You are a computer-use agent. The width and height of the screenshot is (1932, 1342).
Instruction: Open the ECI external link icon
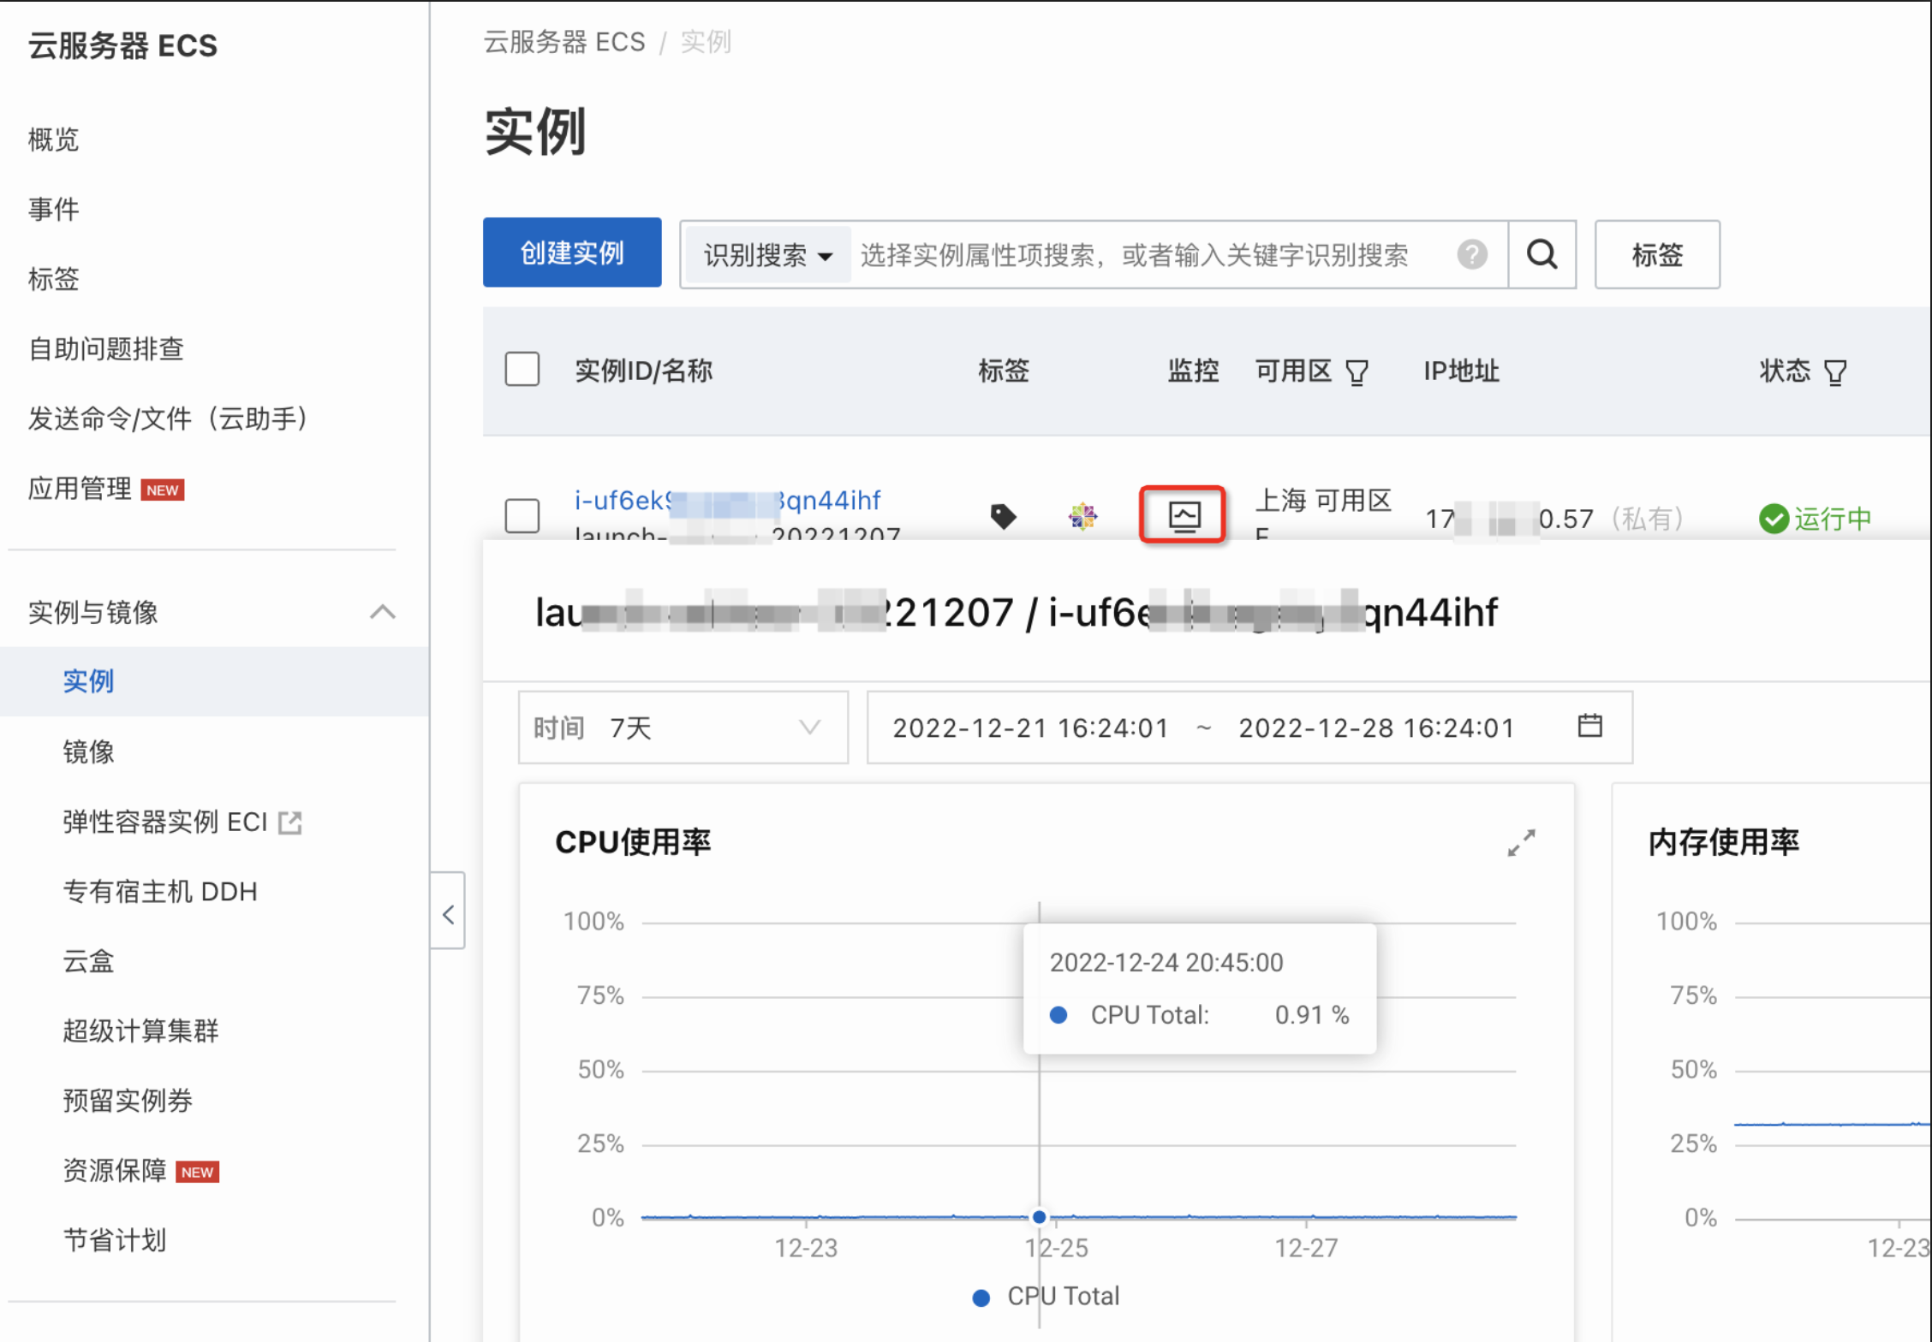coord(290,822)
